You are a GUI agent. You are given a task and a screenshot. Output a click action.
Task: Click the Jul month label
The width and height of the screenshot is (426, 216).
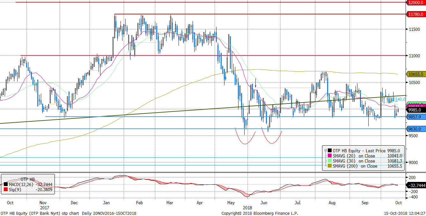[x=297, y=203]
